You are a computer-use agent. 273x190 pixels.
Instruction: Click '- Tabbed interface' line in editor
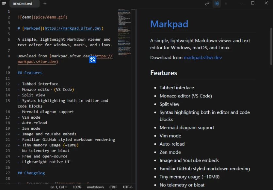click(x=38, y=84)
